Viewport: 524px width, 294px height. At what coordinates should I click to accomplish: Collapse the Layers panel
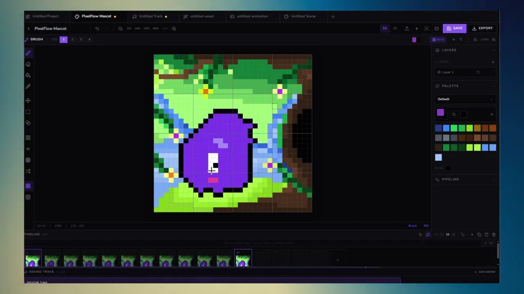point(493,50)
